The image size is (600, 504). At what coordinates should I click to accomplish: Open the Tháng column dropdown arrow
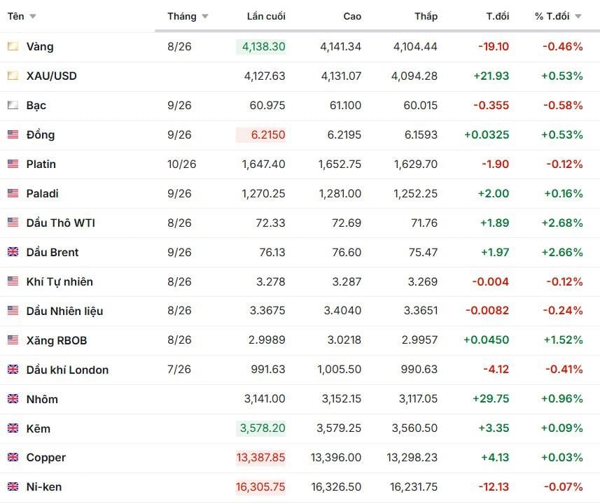(205, 17)
